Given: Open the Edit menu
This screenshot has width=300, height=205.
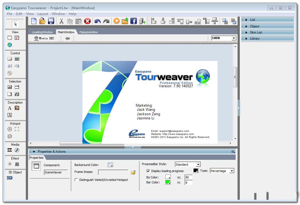Looking at the screenshot, I should click(x=19, y=14).
